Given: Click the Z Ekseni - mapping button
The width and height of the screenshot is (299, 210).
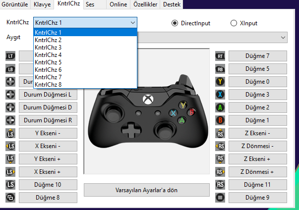Looking at the screenshot, I should click(258, 133).
